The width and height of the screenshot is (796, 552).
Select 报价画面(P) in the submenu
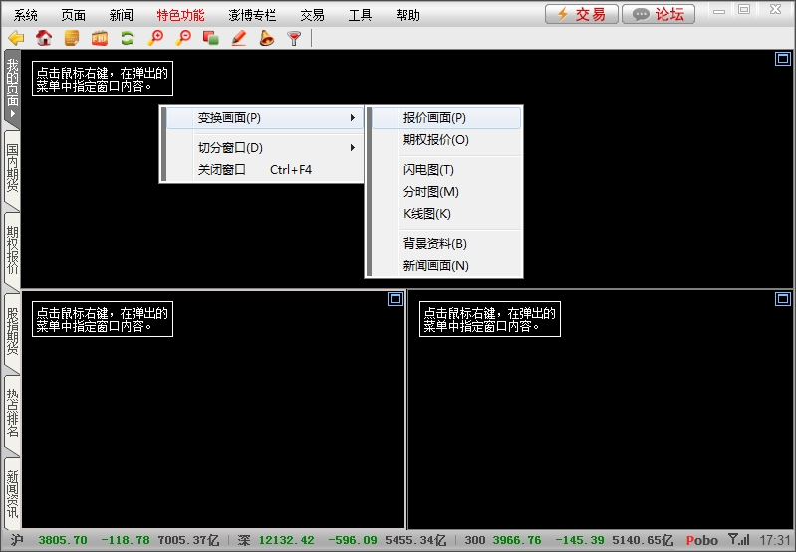[446, 118]
